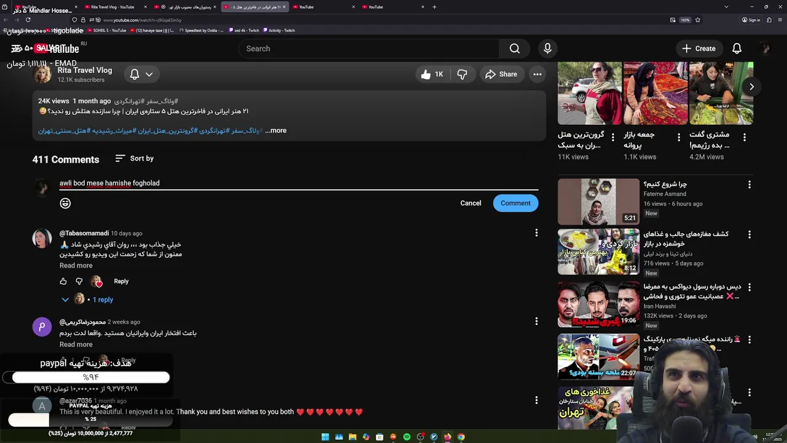Reload the page in Firefox
Viewport: 787px width, 443px height.
(x=28, y=20)
